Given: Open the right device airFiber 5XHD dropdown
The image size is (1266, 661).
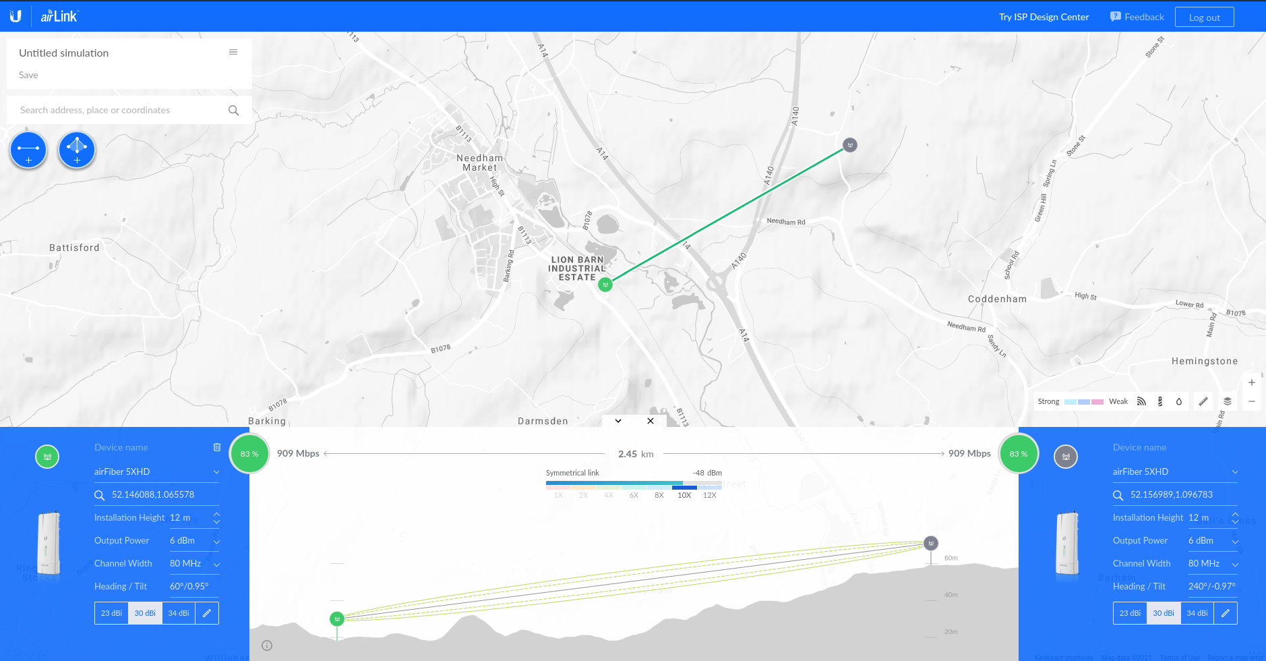Looking at the screenshot, I should coord(1175,471).
